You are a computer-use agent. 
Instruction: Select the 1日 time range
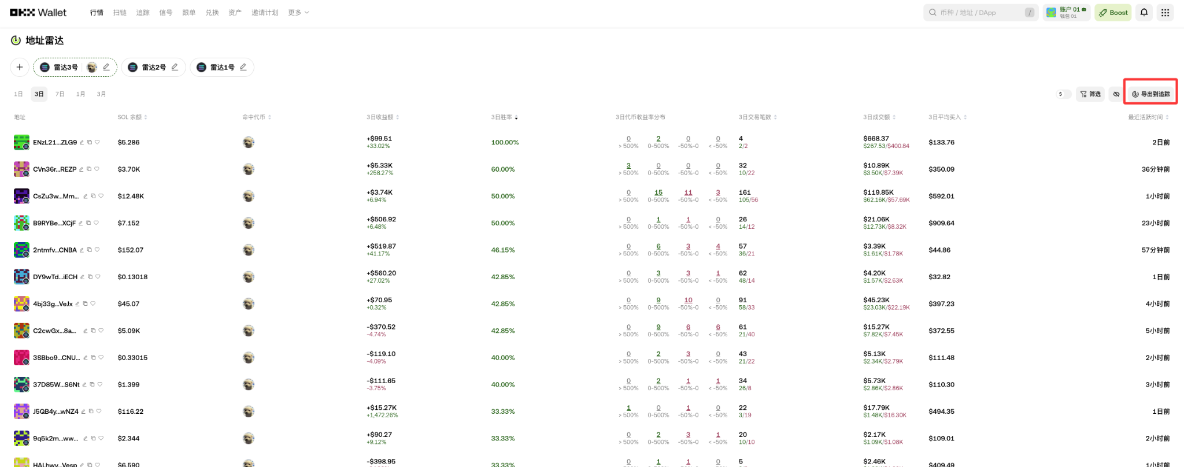pos(18,94)
